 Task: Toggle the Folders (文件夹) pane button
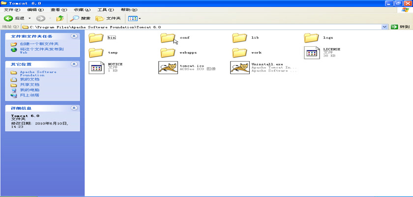[x=108, y=18]
